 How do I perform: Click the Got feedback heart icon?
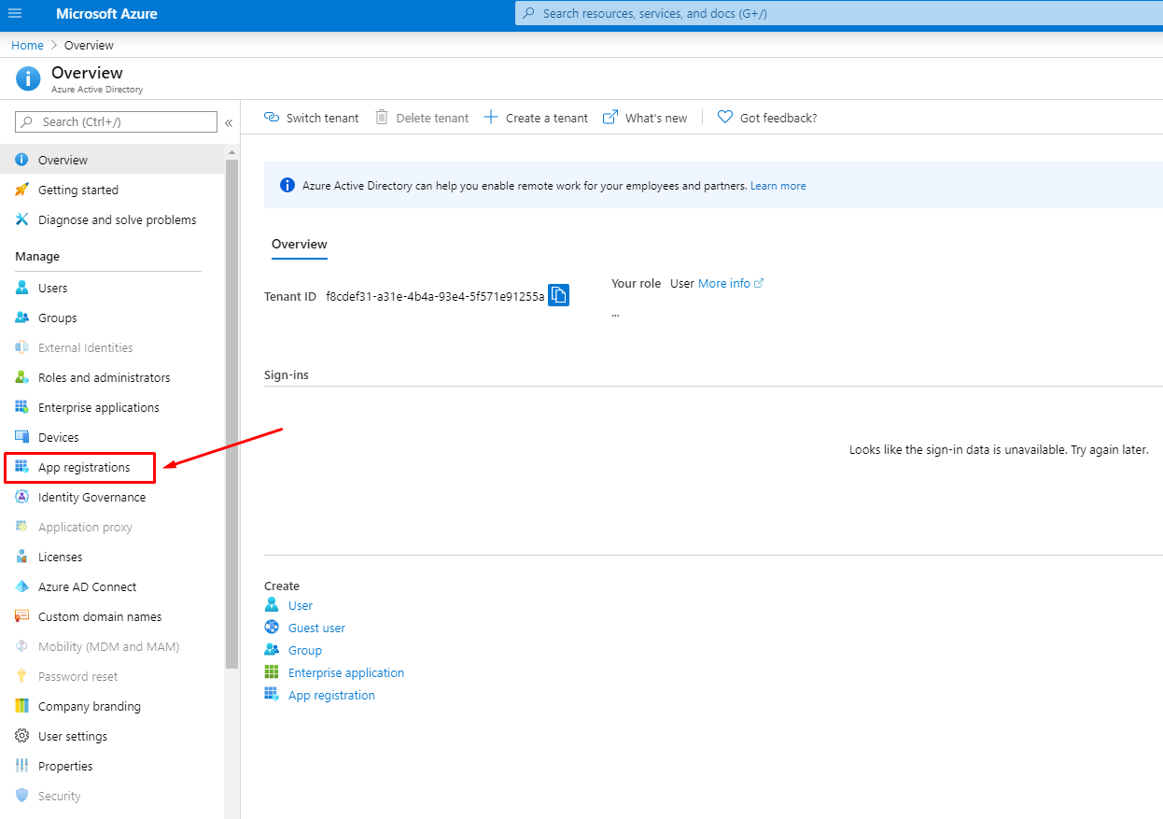pos(725,118)
